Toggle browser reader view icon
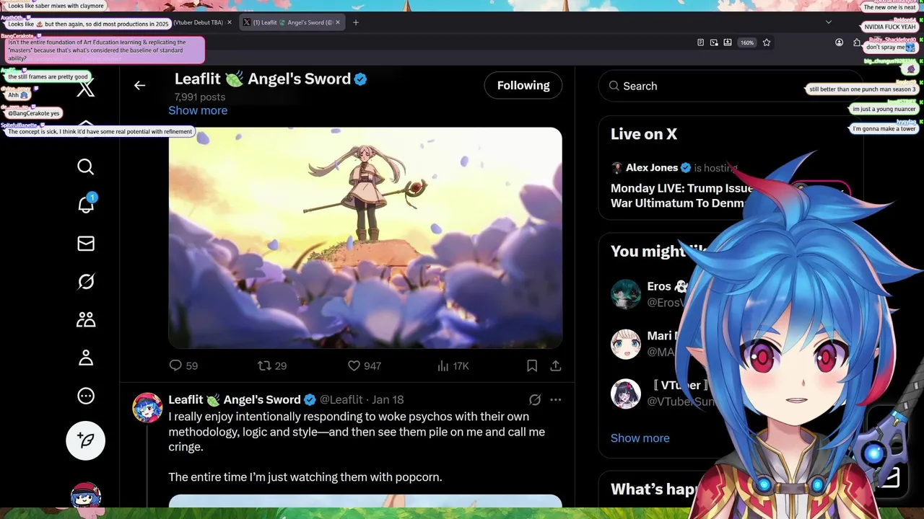The image size is (924, 519). pos(700,43)
